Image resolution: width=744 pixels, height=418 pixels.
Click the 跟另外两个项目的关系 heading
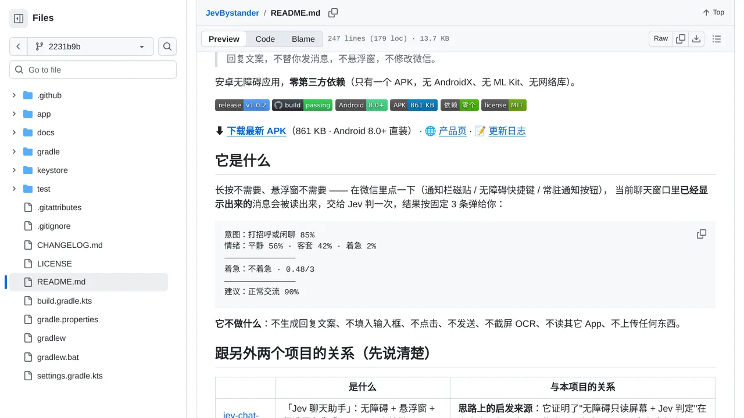325,353
